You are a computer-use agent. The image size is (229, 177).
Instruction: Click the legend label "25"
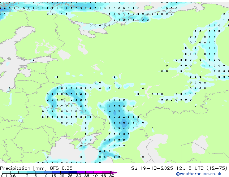[70, 176]
